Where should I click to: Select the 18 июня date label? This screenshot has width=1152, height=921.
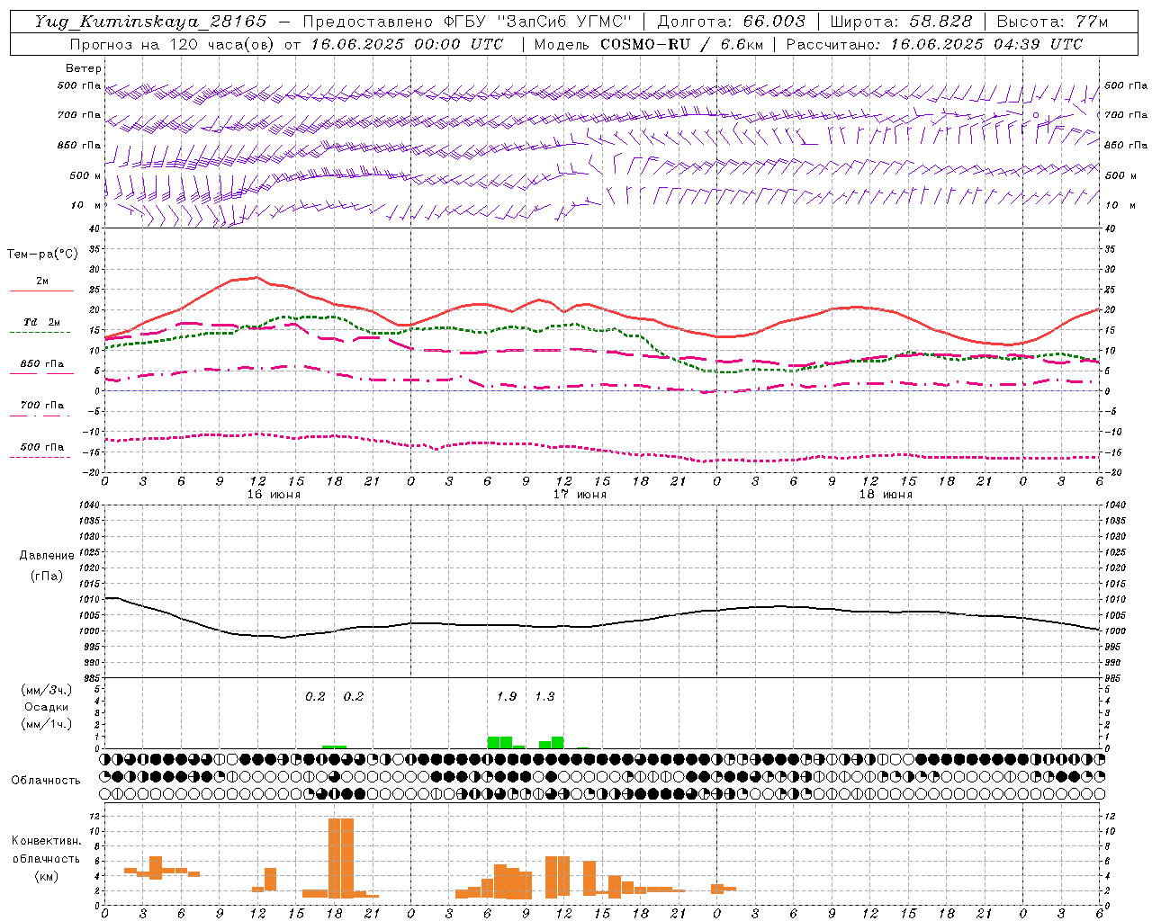point(886,495)
